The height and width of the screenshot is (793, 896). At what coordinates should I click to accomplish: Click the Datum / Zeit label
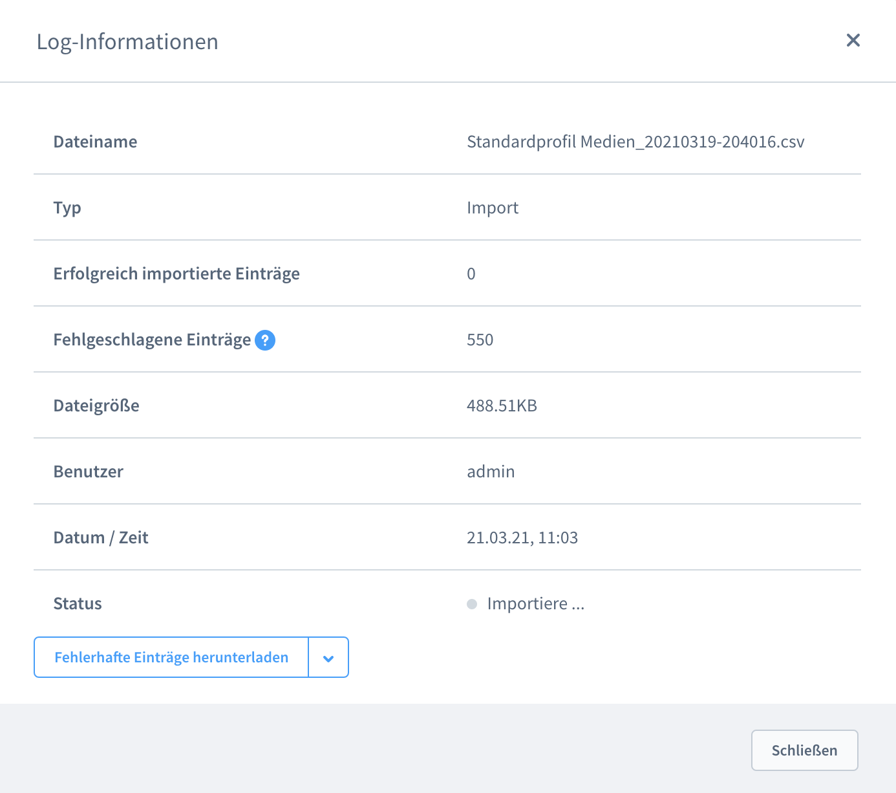point(101,538)
